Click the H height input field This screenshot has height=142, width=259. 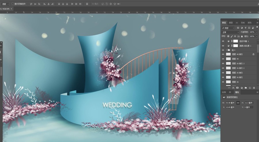[249, 103]
